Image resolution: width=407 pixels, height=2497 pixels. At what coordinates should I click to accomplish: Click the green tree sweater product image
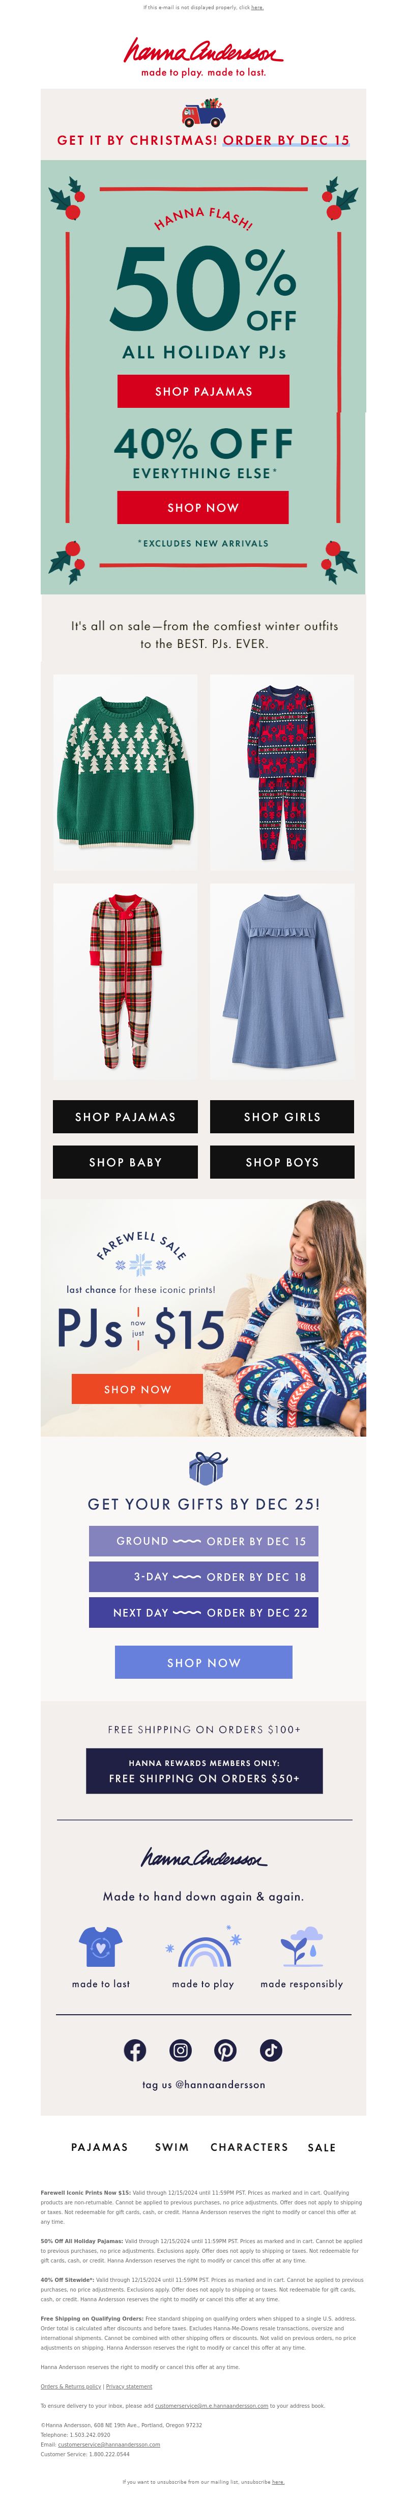(x=126, y=772)
